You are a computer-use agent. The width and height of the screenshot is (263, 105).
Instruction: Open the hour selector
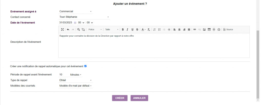tap(81, 23)
